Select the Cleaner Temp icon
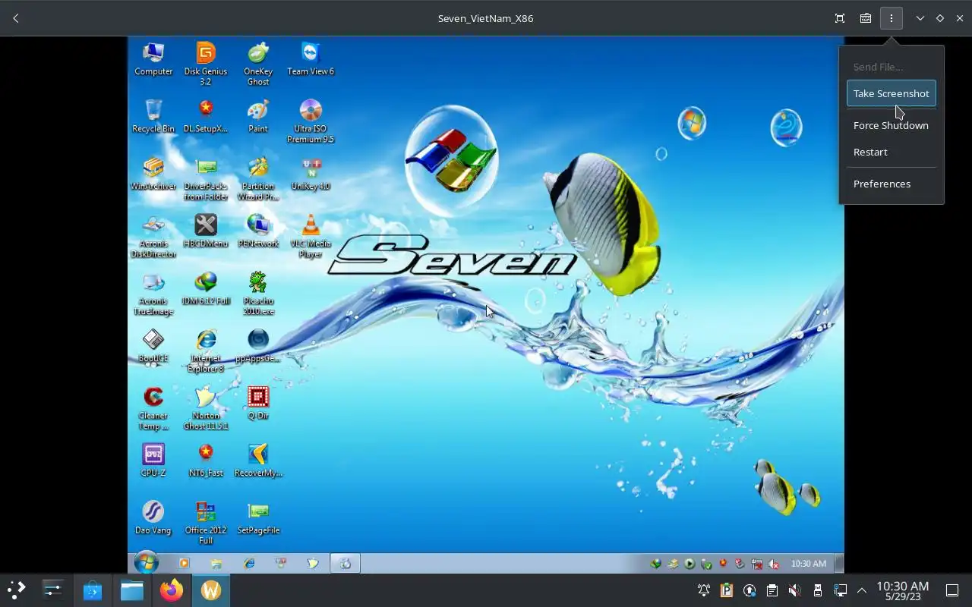 pos(153,409)
